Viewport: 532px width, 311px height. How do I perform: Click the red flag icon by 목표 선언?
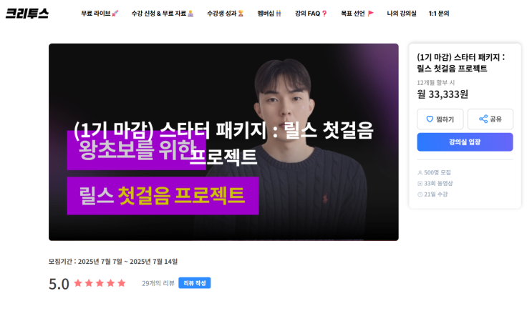[370, 13]
